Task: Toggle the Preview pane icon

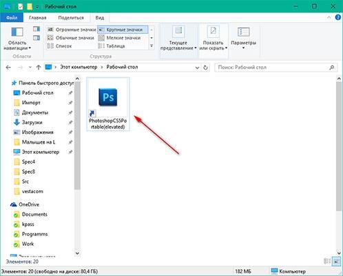Action: pos(37,29)
